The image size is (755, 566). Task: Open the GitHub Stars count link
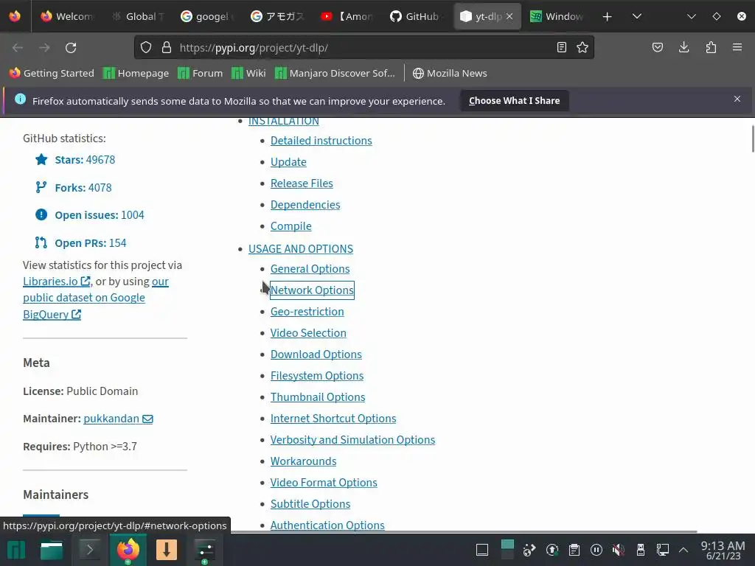coord(85,160)
